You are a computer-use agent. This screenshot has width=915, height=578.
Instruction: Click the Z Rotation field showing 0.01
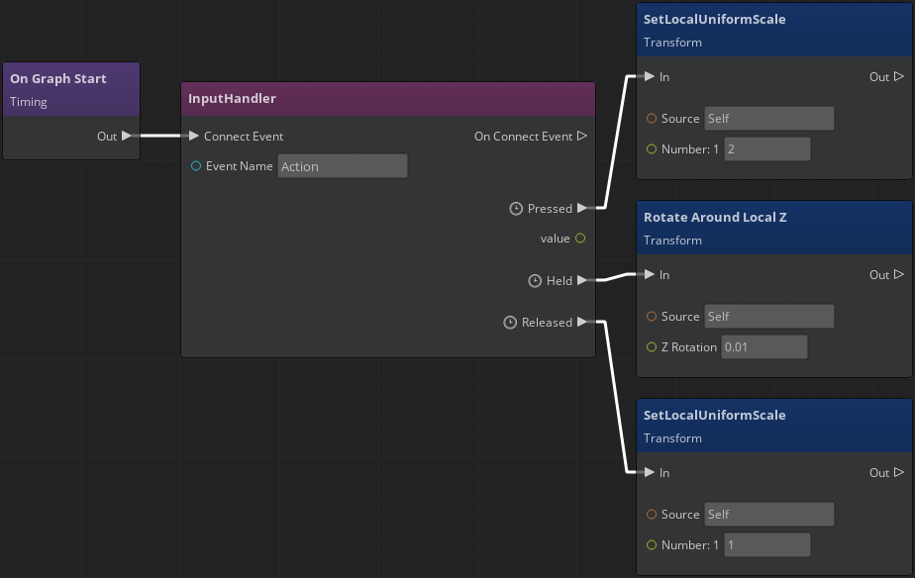763,346
